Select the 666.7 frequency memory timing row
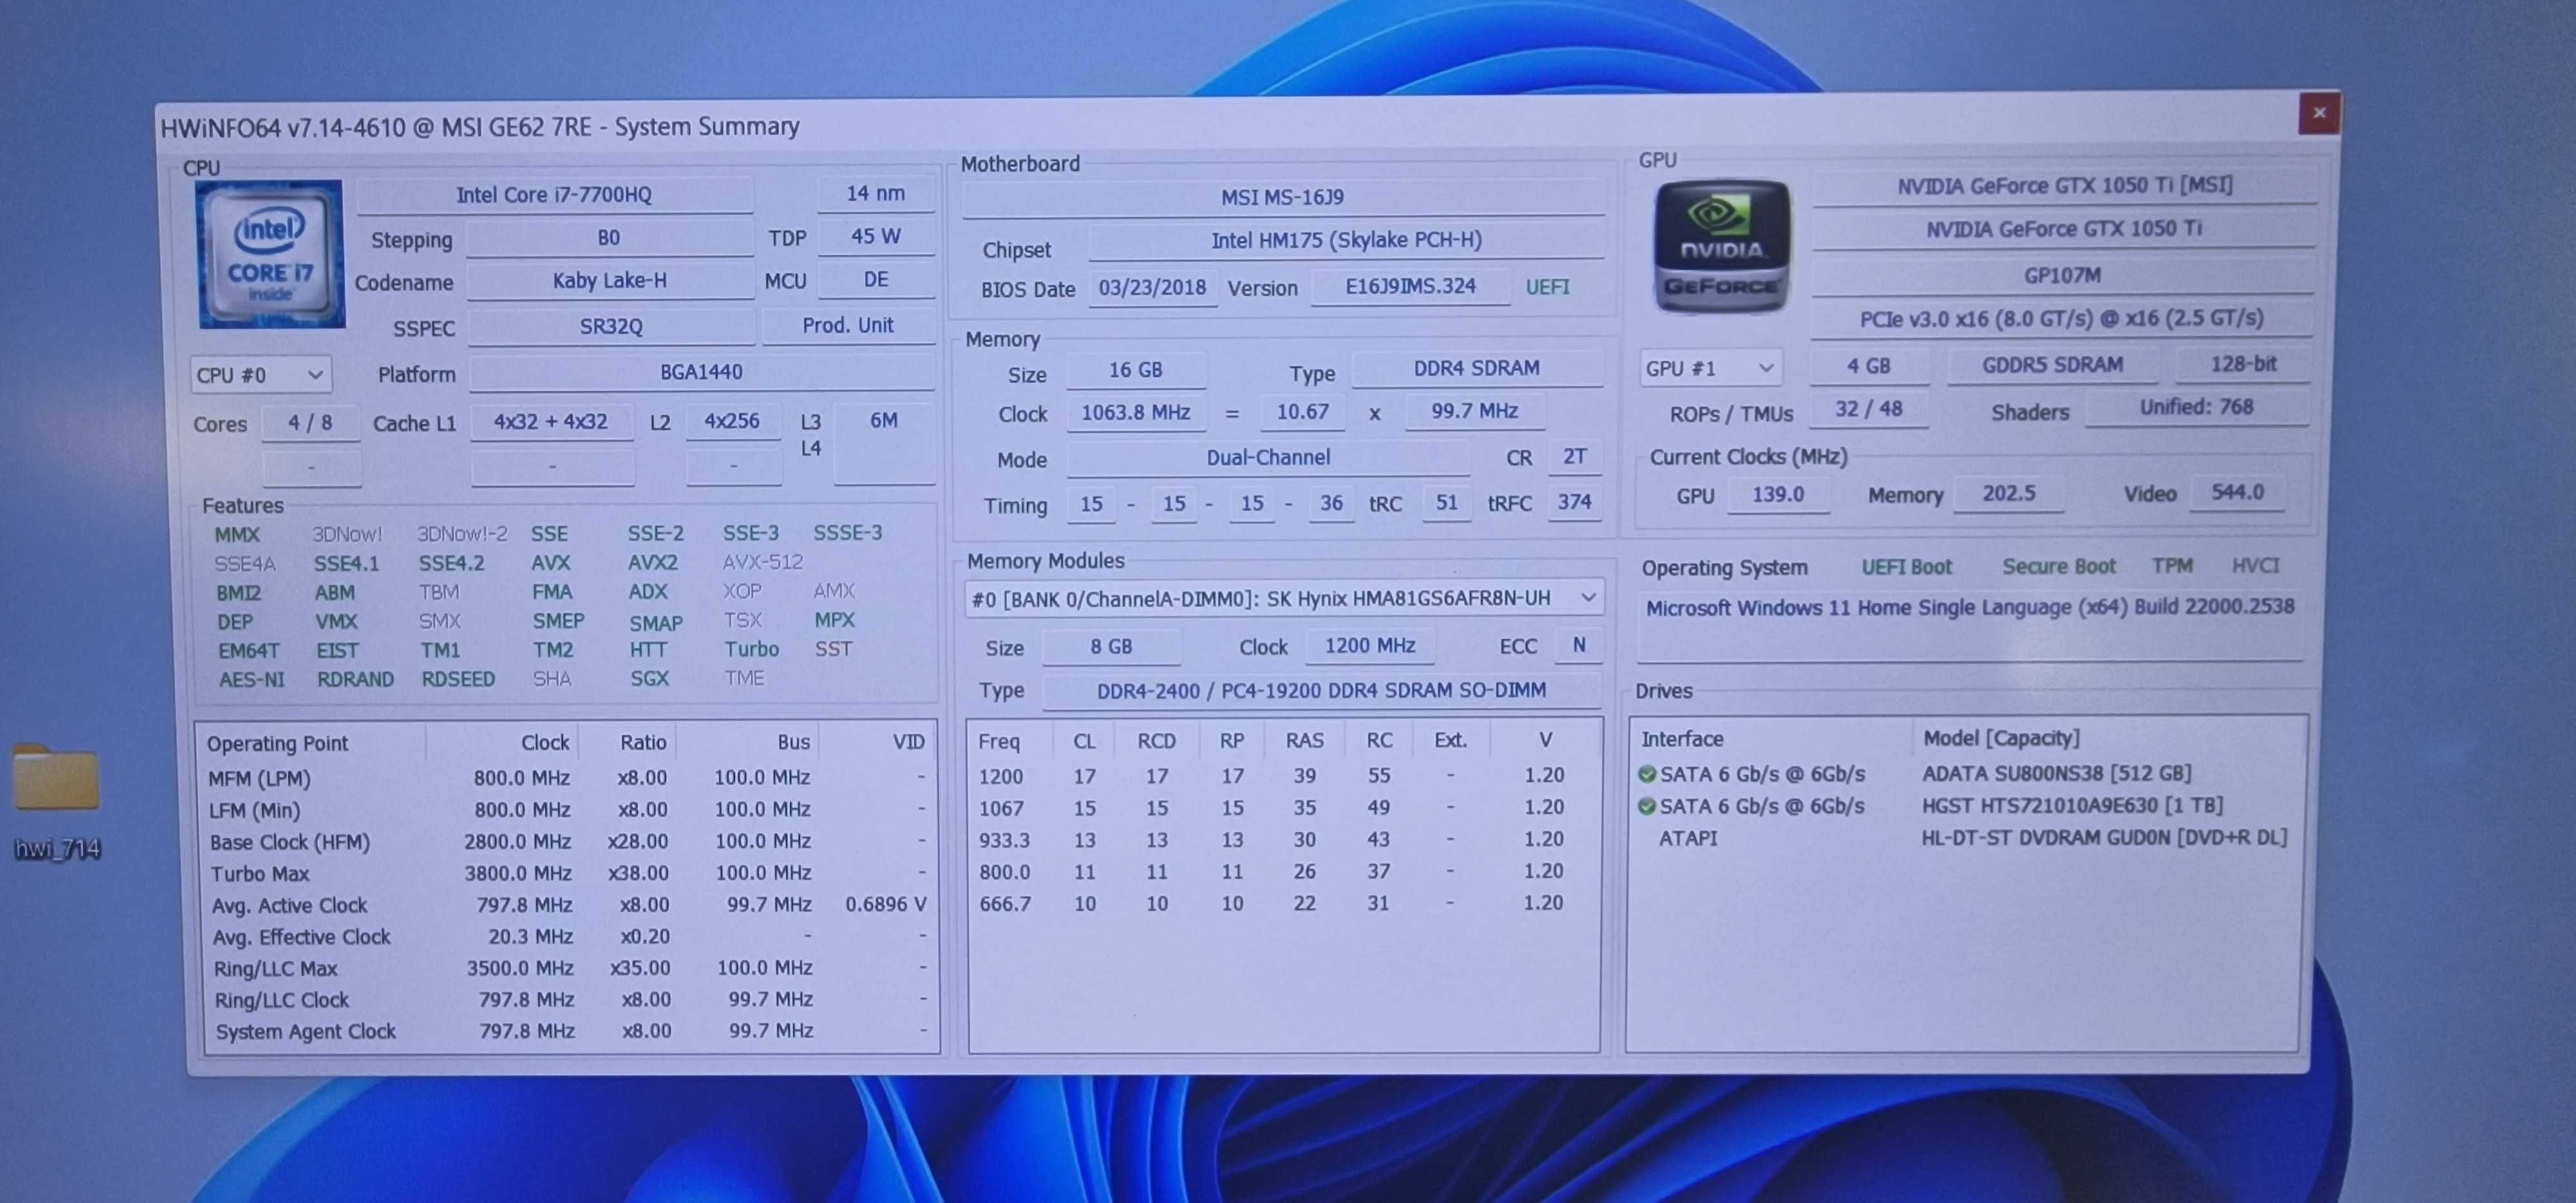This screenshot has width=2576, height=1203. tap(1283, 903)
